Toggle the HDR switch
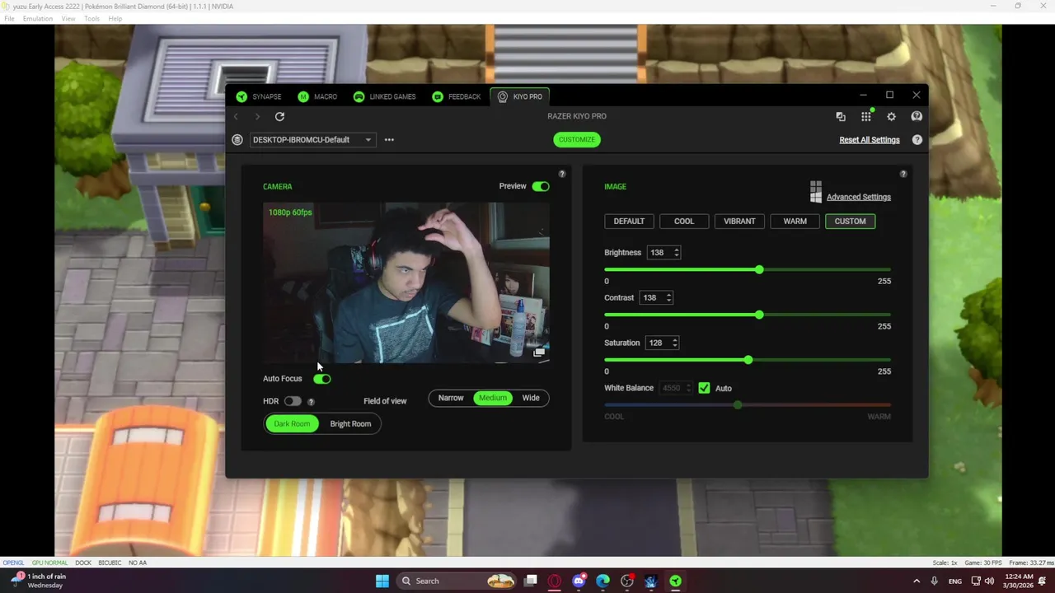Viewport: 1055px width, 593px height. click(293, 401)
